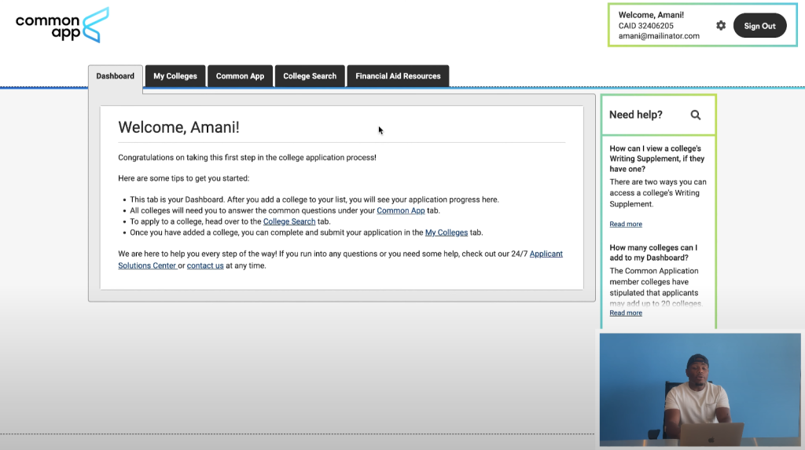Open the Financial Aid Resources tab
The image size is (805, 450).
(398, 76)
